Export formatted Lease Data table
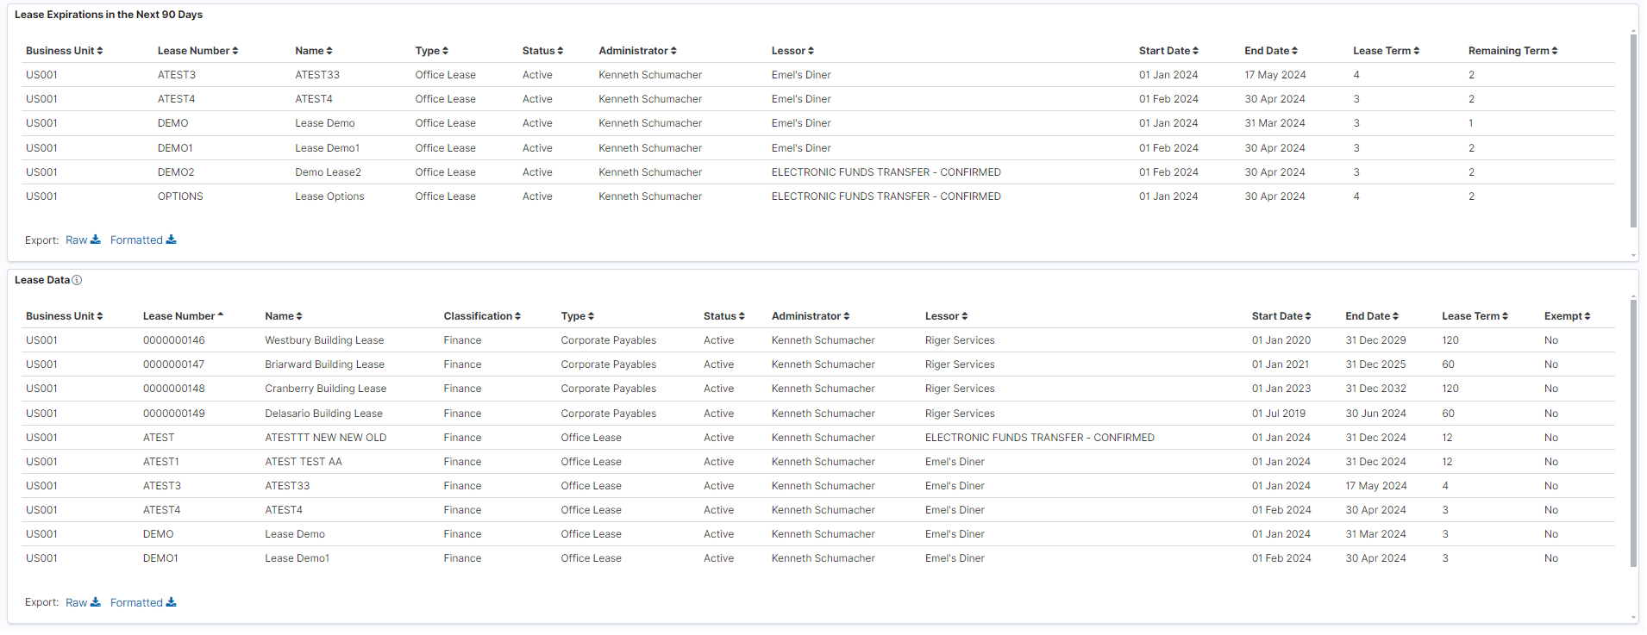 tap(143, 603)
